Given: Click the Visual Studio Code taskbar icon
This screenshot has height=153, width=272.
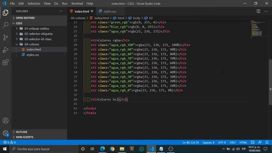Looking at the screenshot, I should pos(151,149).
